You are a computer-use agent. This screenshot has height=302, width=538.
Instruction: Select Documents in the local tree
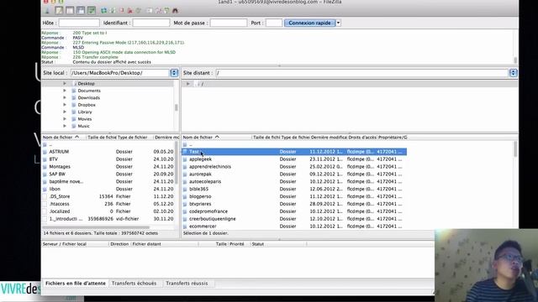89,91
